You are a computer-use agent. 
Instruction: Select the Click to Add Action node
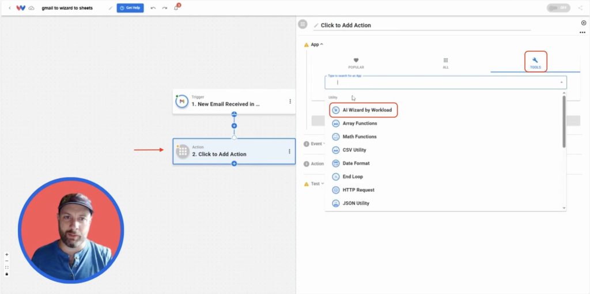234,152
